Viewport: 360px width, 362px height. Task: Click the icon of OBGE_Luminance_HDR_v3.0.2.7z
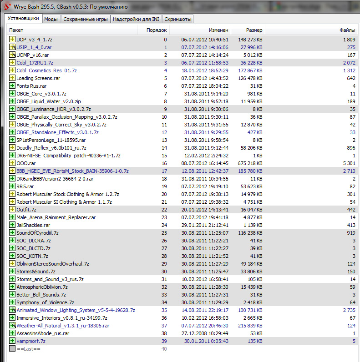point(12,109)
